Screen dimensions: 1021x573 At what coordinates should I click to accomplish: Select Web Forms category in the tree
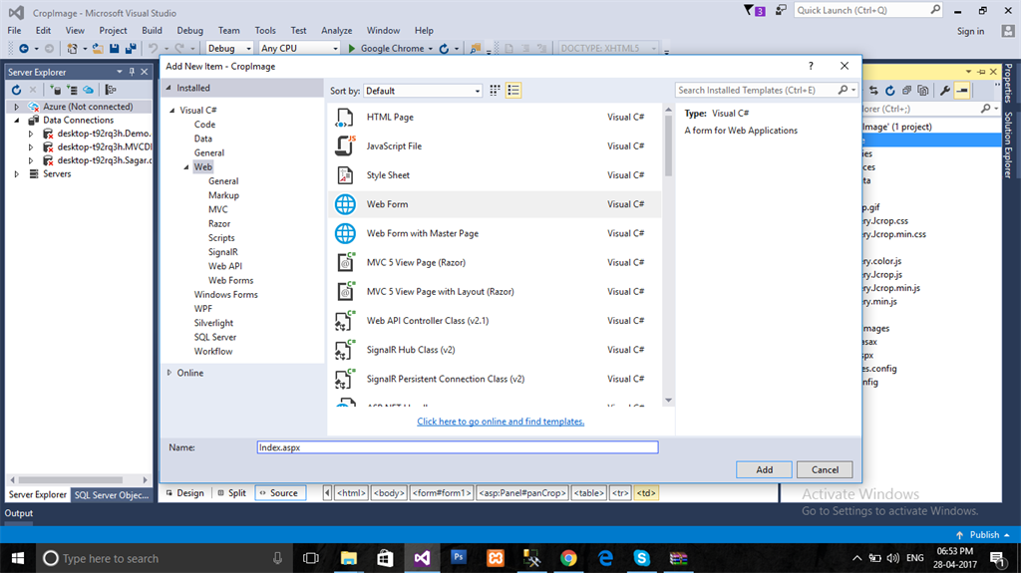[x=230, y=281]
